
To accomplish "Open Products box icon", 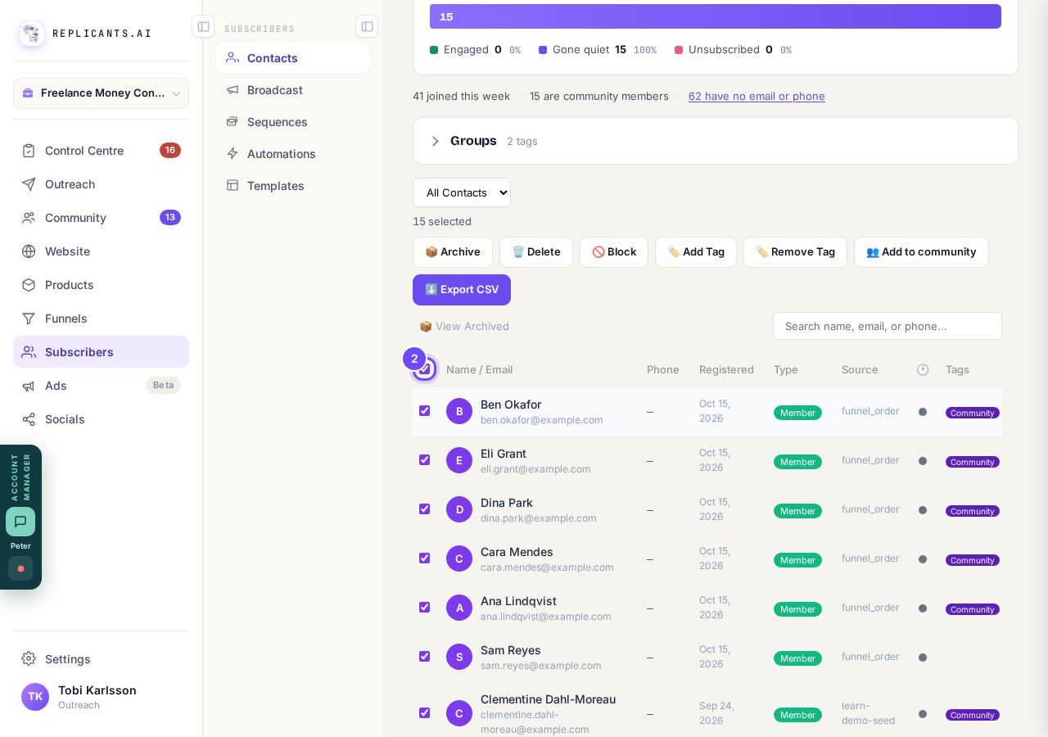I will pos(29,285).
